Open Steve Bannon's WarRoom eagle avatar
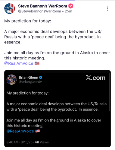The height and width of the screenshot is (150, 115). [x=10, y=9]
